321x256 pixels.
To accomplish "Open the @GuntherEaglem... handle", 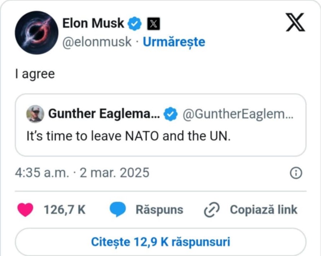I will click(x=238, y=114).
